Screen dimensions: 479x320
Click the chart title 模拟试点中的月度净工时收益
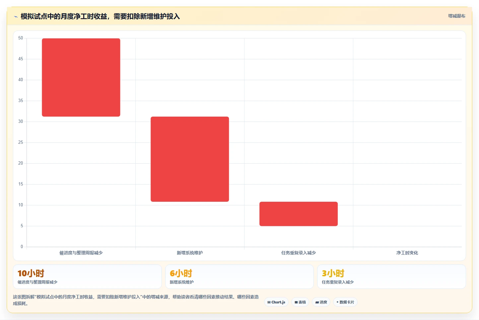[x=100, y=16]
